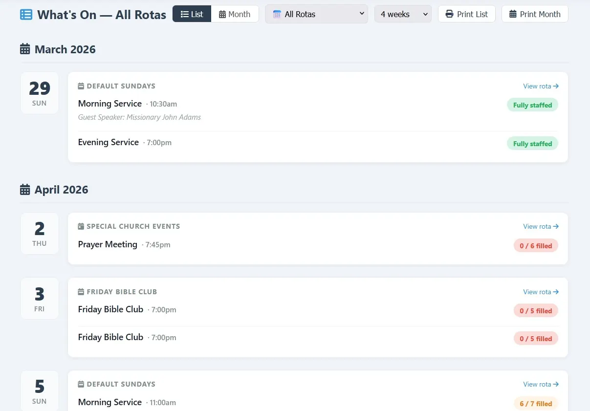Click the March 2026 heading
The height and width of the screenshot is (411, 590).
pos(65,49)
